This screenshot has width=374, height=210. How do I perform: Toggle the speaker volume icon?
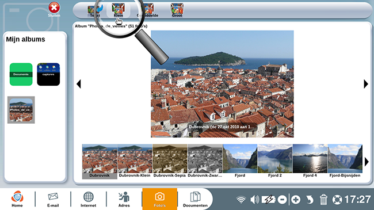click(x=255, y=200)
